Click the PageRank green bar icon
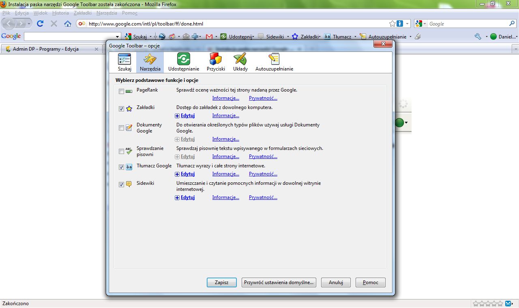The height and width of the screenshot is (308, 519). pos(129,92)
